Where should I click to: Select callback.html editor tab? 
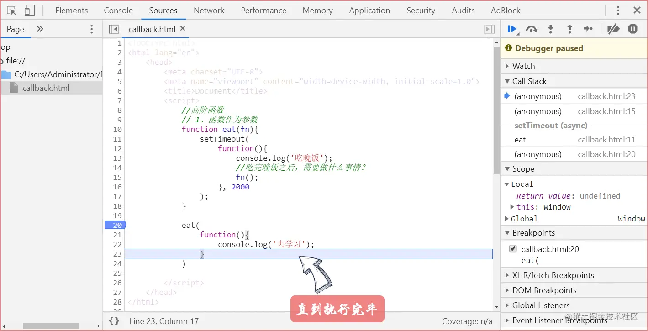[x=152, y=29]
